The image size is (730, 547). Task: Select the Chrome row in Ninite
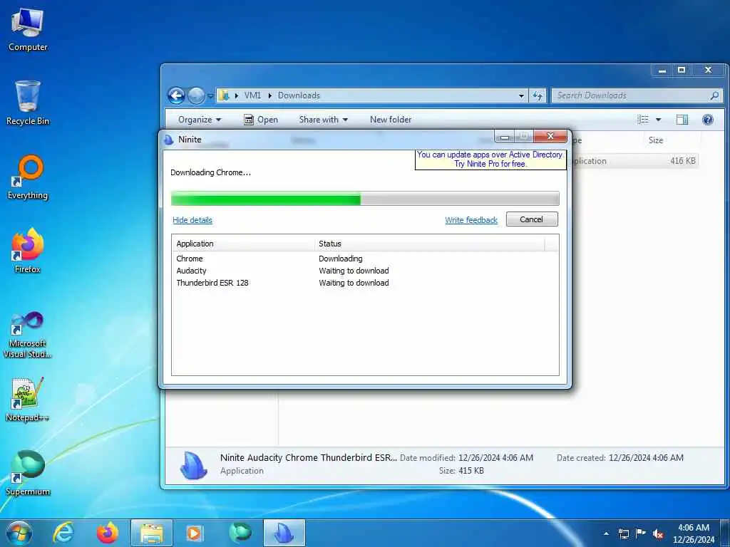click(x=365, y=259)
